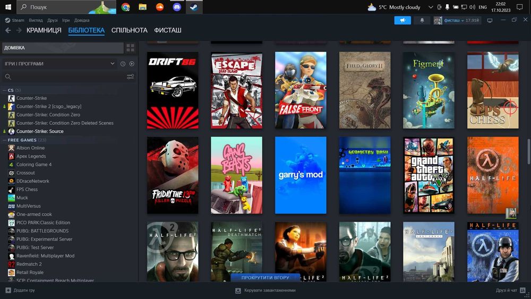Click the Windows Пошук search box
531x299 pixels.
click(x=66, y=7)
